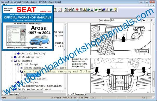Click the grey panel toolbar icon
This screenshot has width=157, height=101.
point(81,10)
